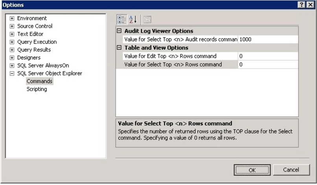The image size is (317, 185).
Task: Select the Query Results tree item
Action: (x=34, y=50)
